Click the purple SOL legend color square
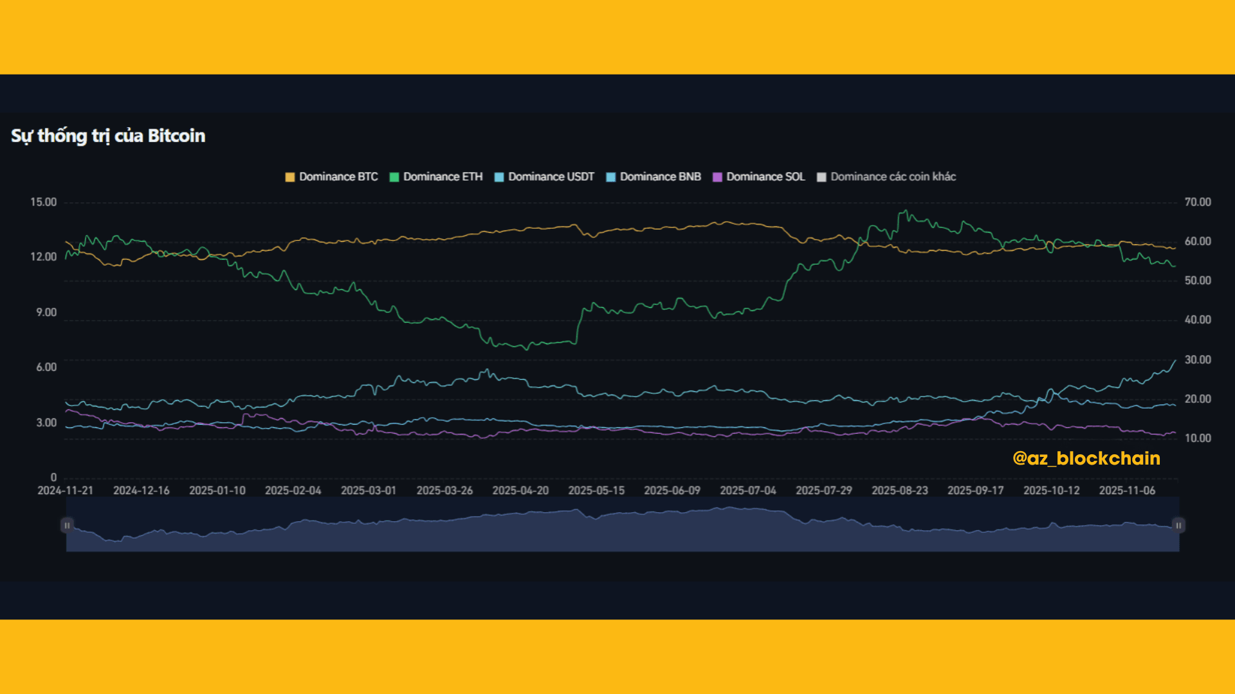Image resolution: width=1235 pixels, height=694 pixels. (717, 177)
